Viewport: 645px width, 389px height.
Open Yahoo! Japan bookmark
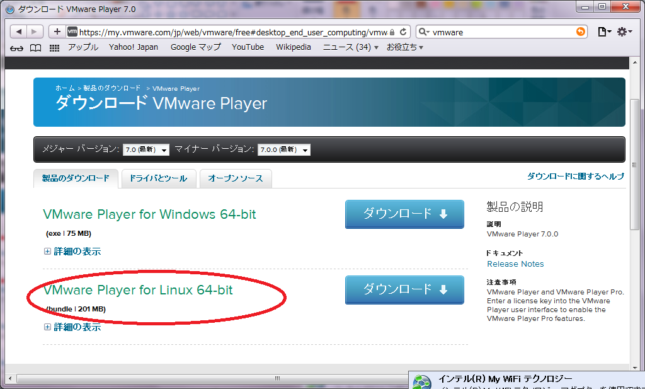point(134,47)
